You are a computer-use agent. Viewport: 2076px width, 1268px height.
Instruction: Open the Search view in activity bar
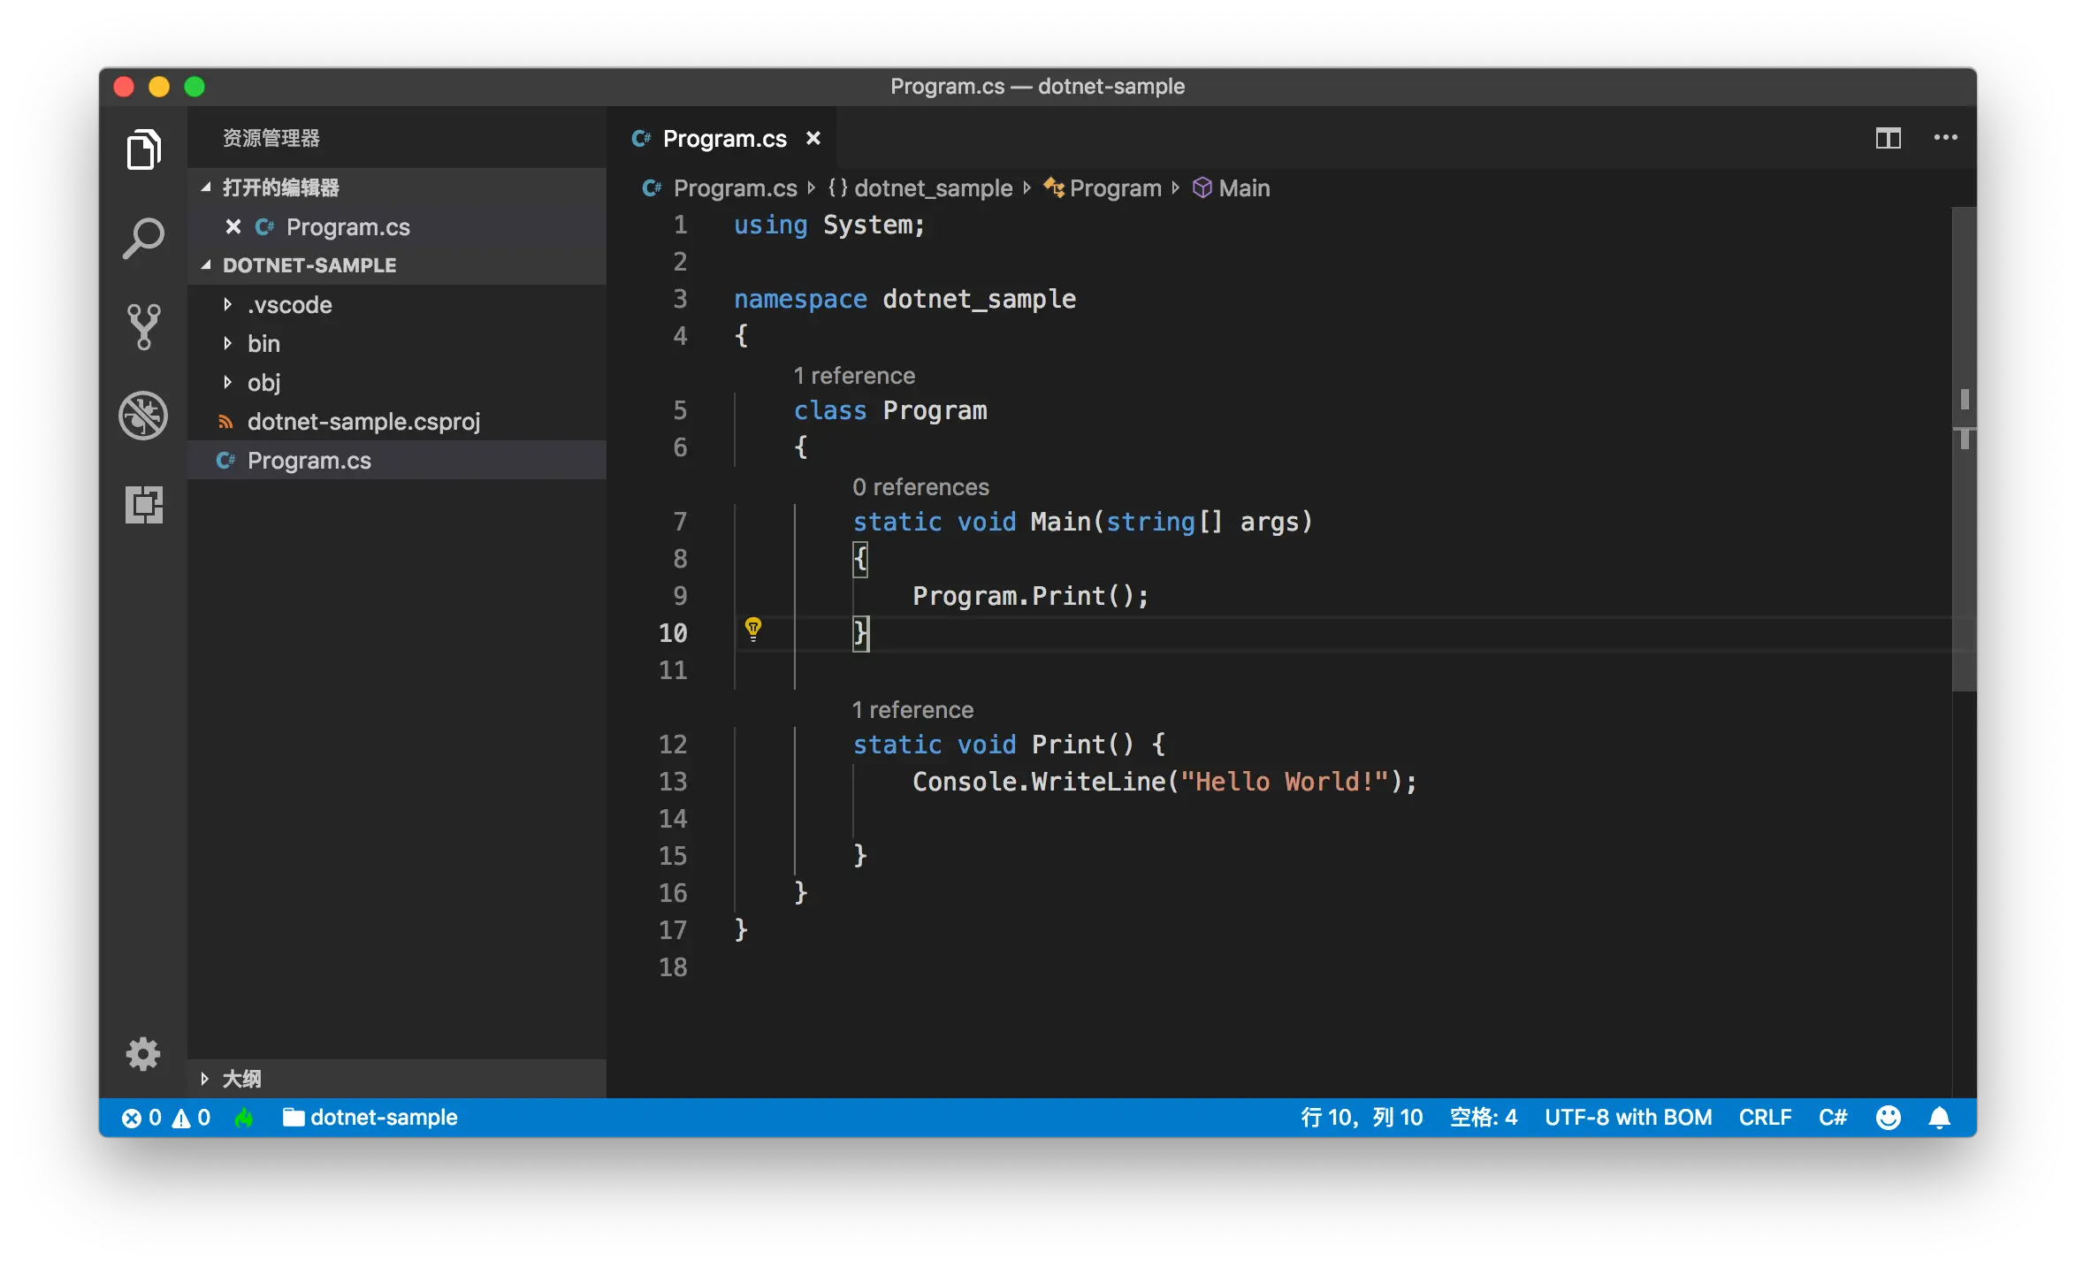click(143, 238)
